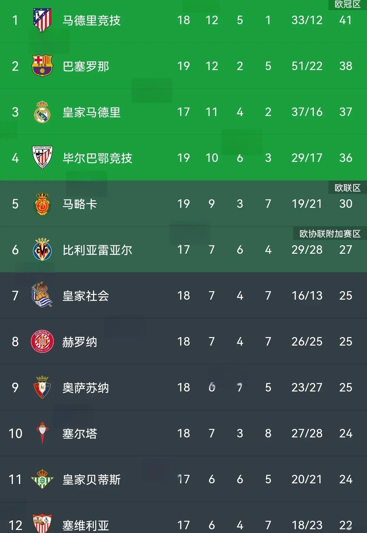Open the Real Betis crest icon
The image size is (367, 533).
42,479
